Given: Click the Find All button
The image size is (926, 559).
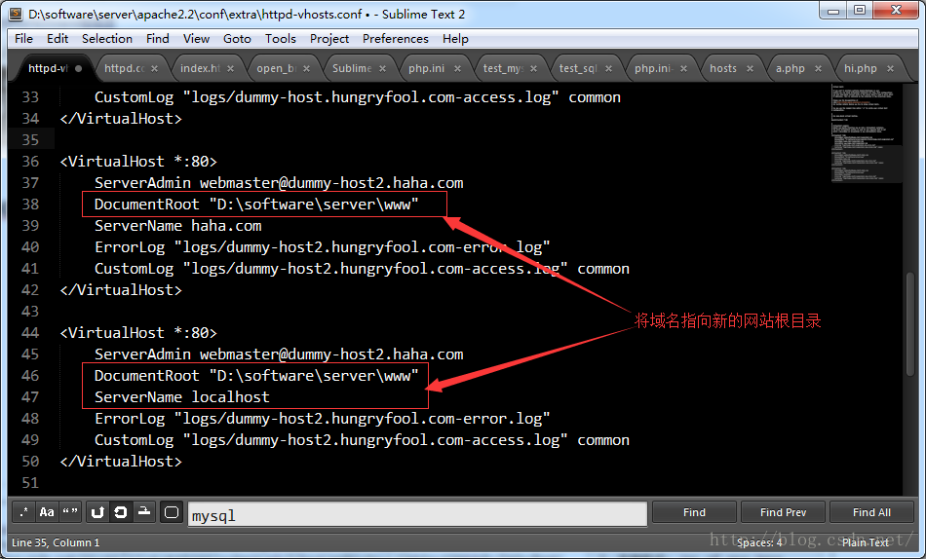Looking at the screenshot, I should click(871, 512).
